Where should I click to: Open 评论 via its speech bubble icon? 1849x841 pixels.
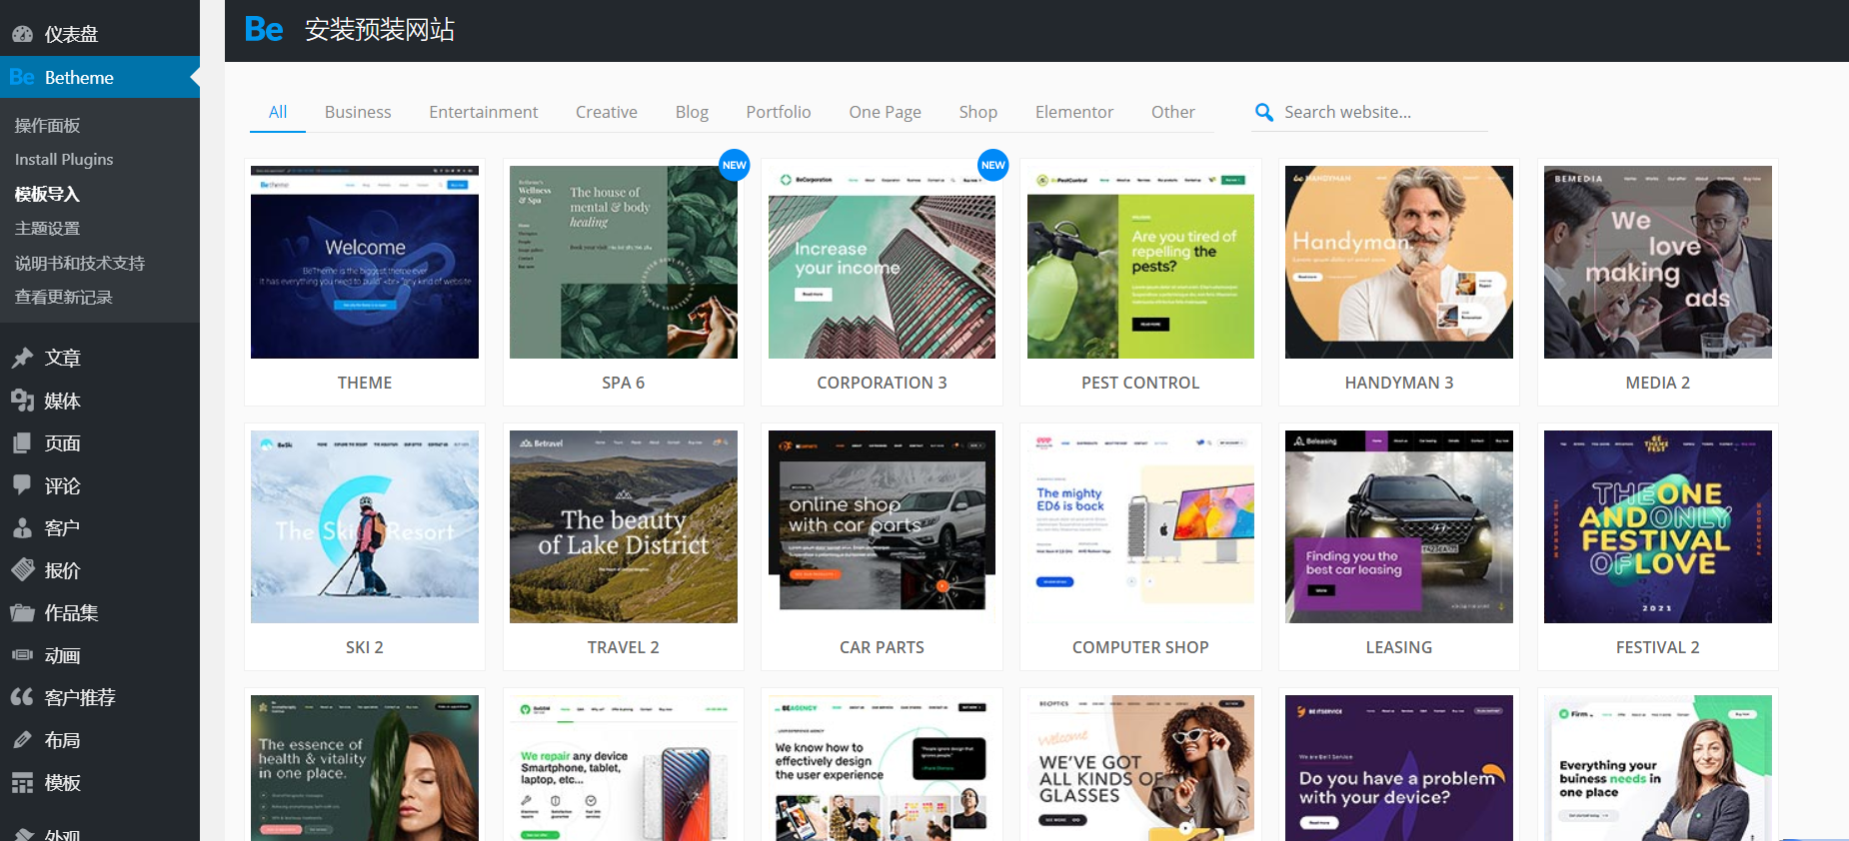pyautogui.click(x=22, y=485)
